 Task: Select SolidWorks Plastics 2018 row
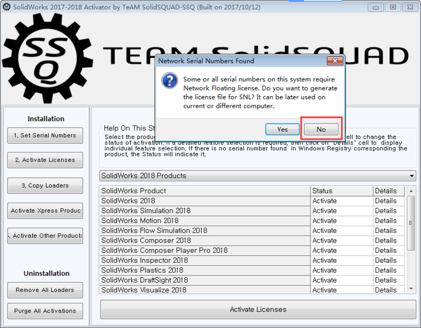[x=205, y=270]
